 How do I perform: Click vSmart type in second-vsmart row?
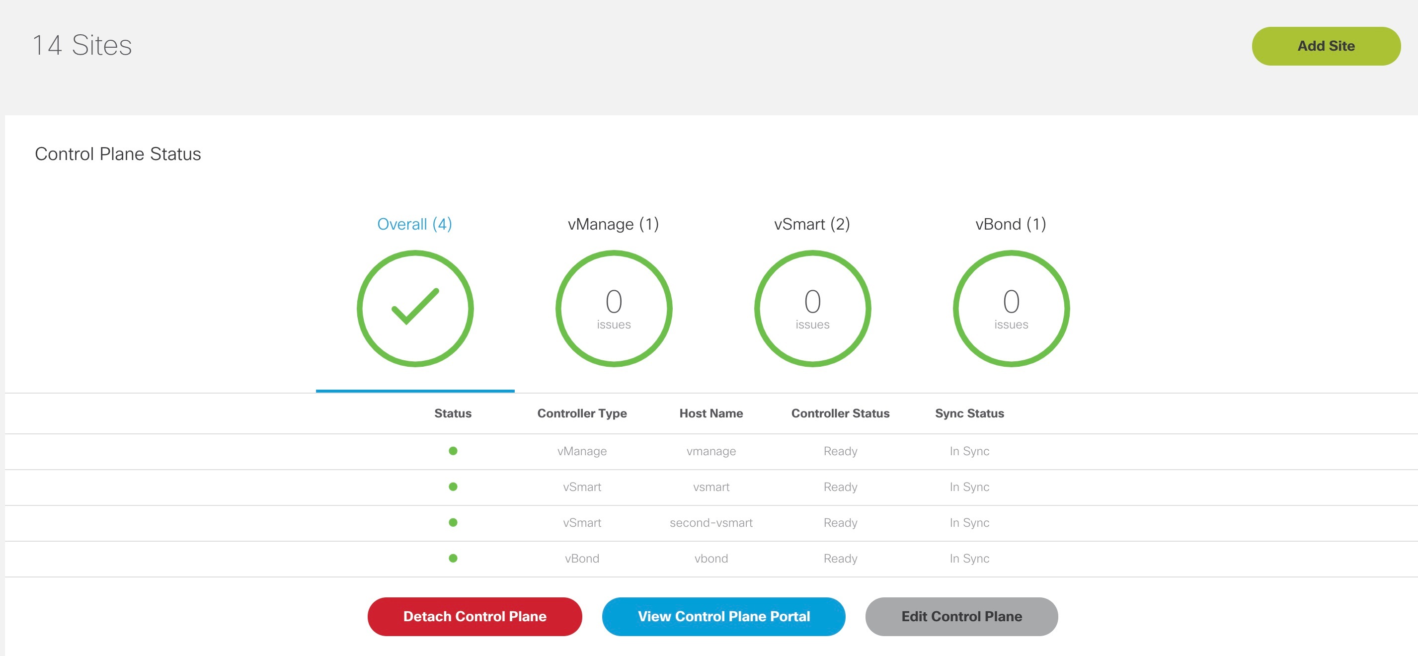582,523
